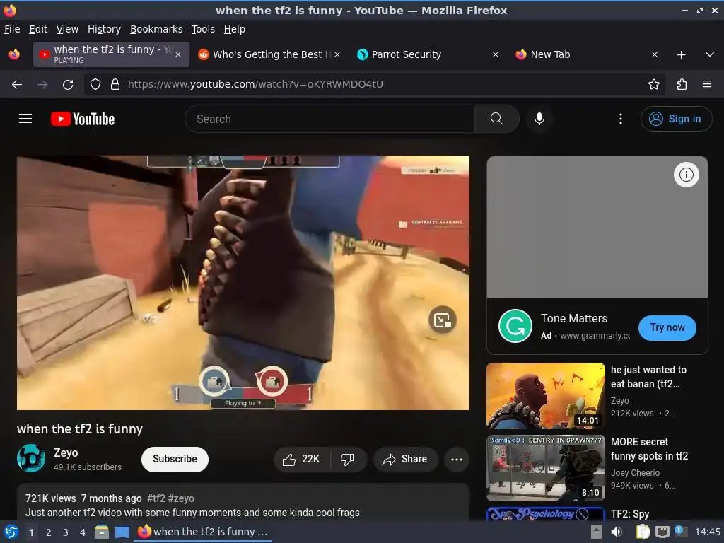Click the YouTube logo to go home
The width and height of the screenshot is (724, 543).
tap(83, 119)
